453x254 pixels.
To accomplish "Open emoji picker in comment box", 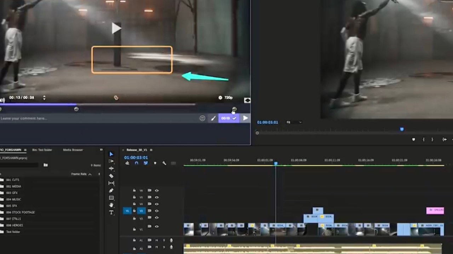I will (x=202, y=118).
